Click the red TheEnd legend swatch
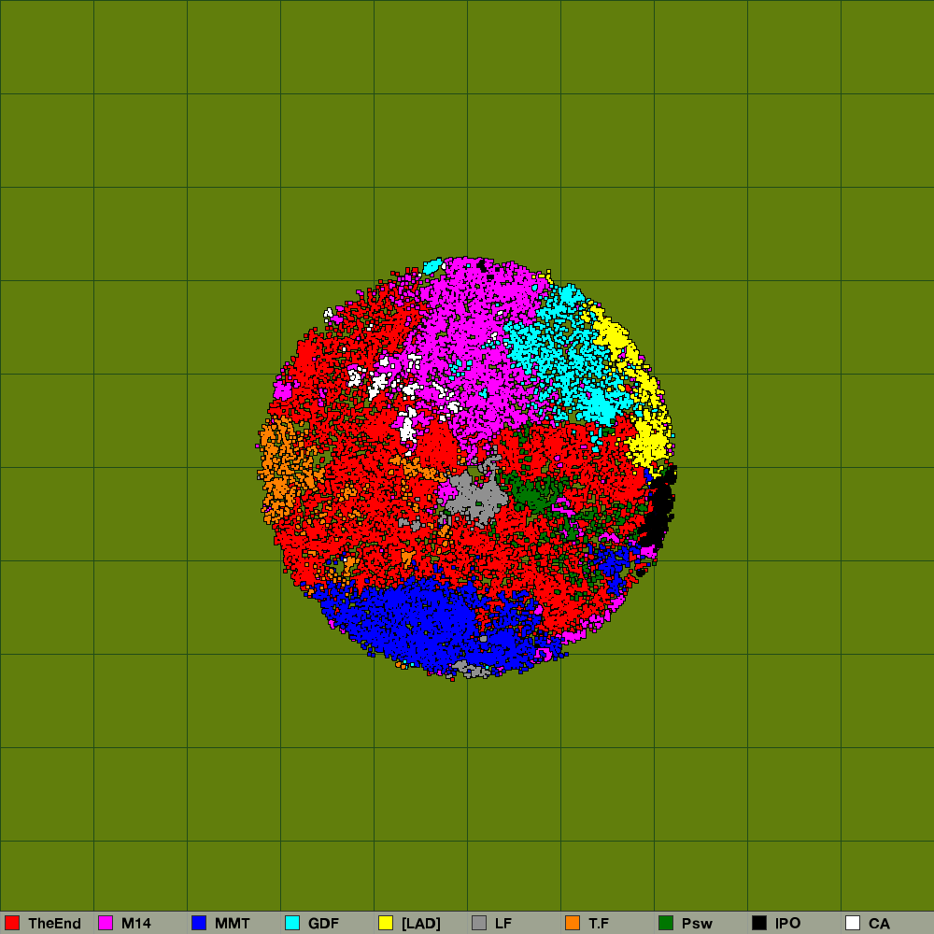The image size is (934, 934). [x=12, y=923]
